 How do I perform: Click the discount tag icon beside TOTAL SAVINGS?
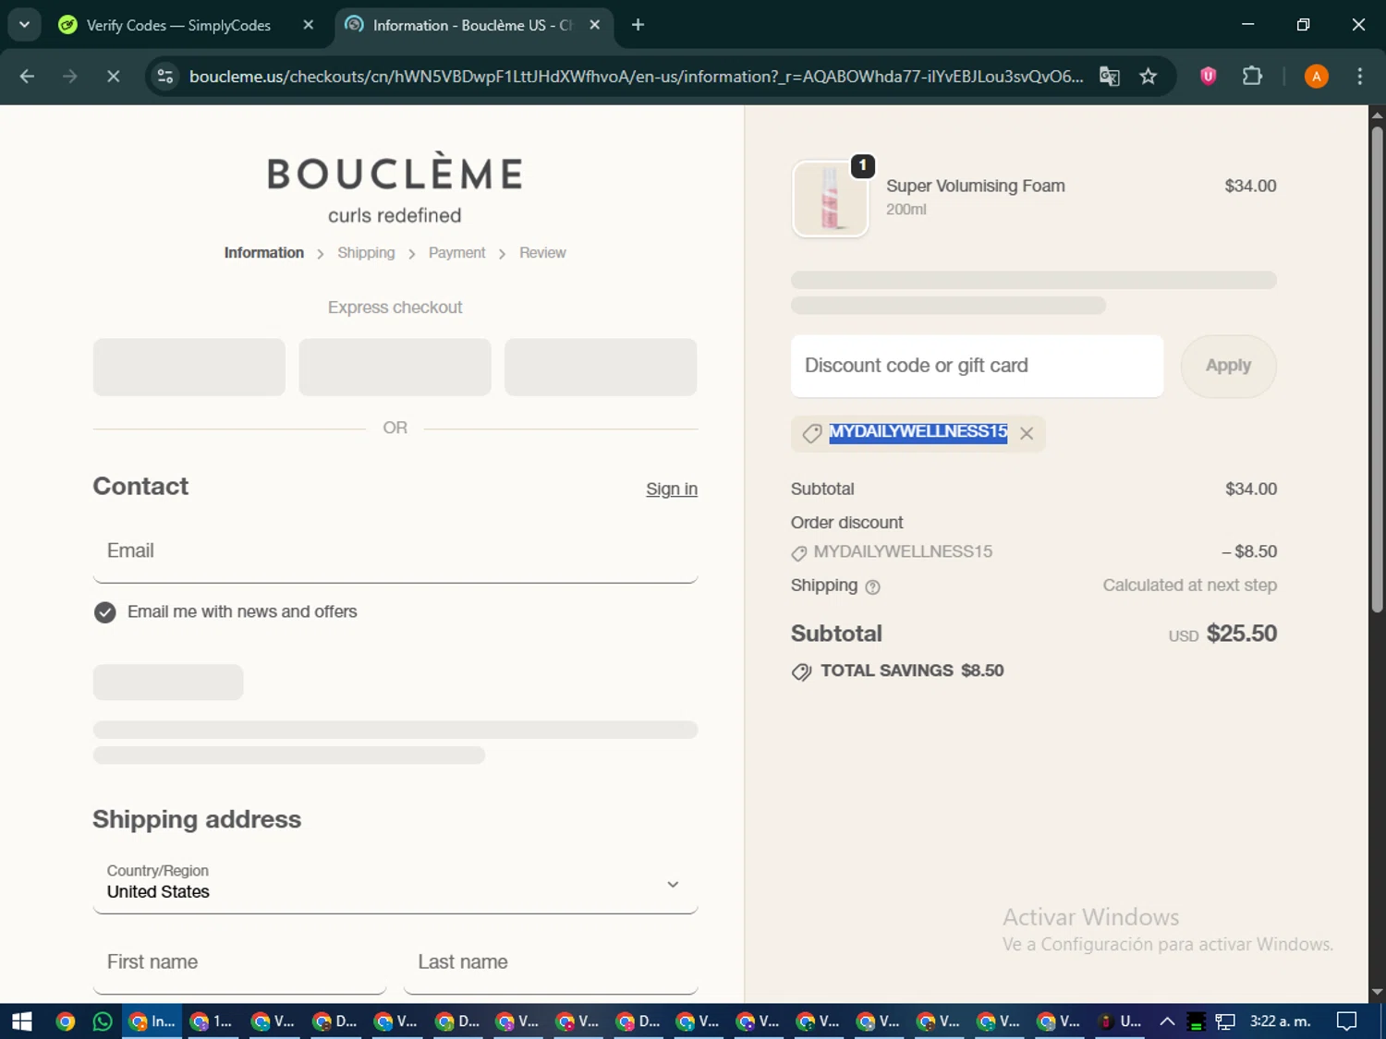coord(801,672)
